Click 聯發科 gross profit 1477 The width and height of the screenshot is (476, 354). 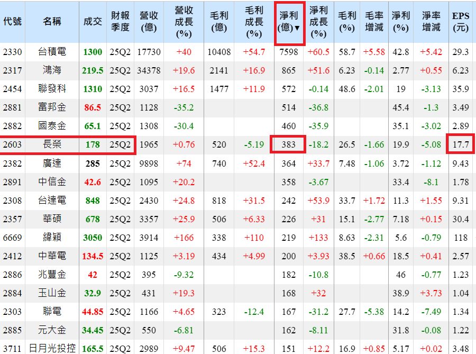tap(219, 89)
